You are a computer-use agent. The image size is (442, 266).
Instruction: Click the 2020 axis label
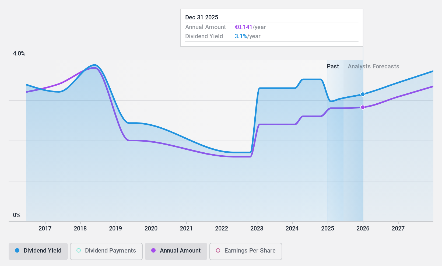click(x=151, y=229)
